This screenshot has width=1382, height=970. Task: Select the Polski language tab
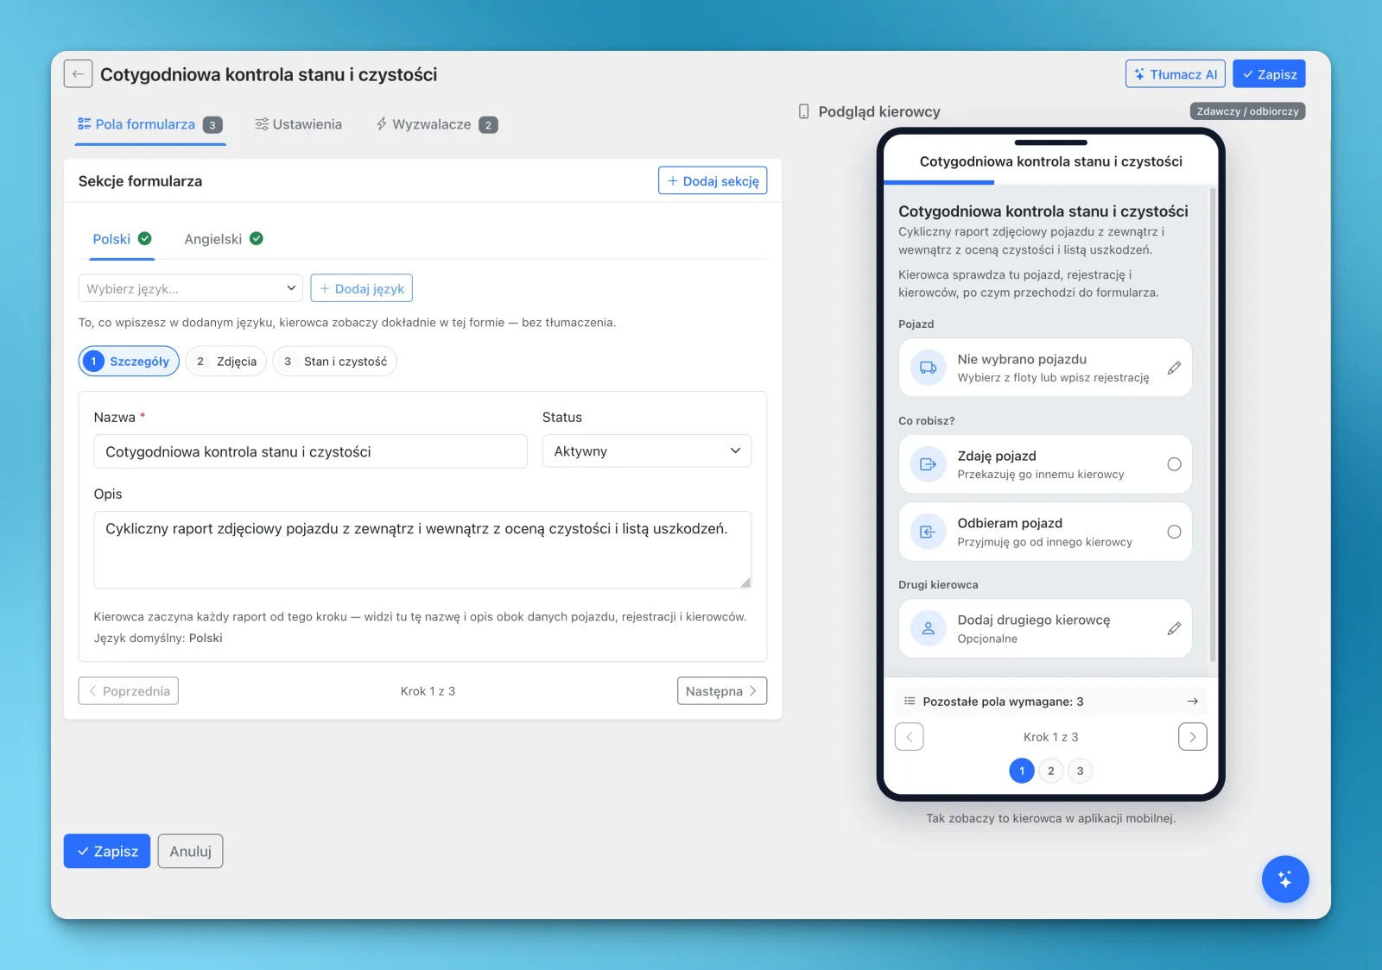122,239
